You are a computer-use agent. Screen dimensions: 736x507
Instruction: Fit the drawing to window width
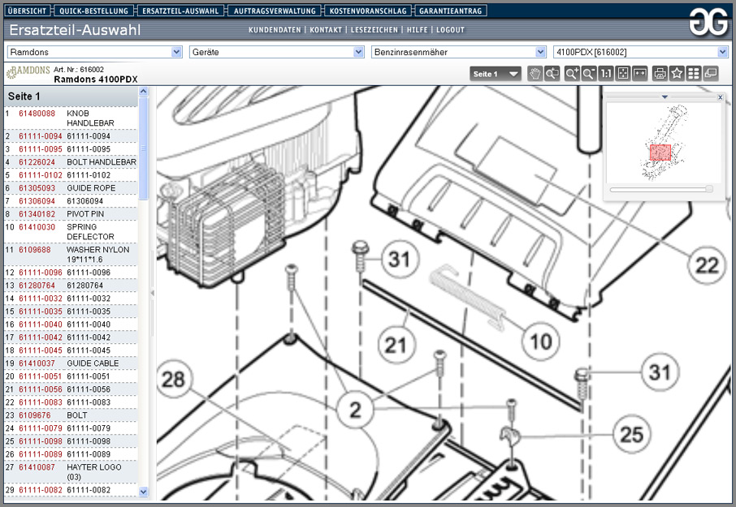[640, 74]
